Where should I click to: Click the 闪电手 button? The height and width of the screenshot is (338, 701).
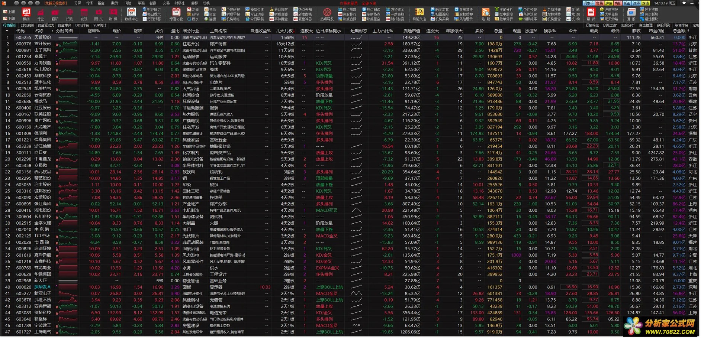click(588, 3)
